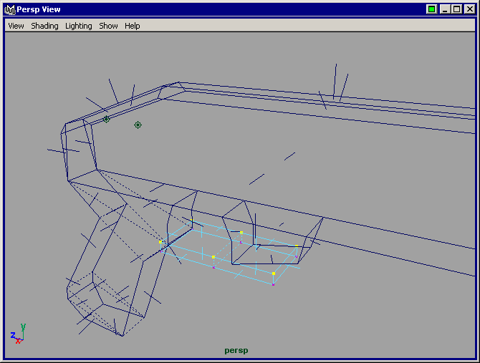Click the Persp View title text
This screenshot has width=480, height=363.
tap(39, 9)
